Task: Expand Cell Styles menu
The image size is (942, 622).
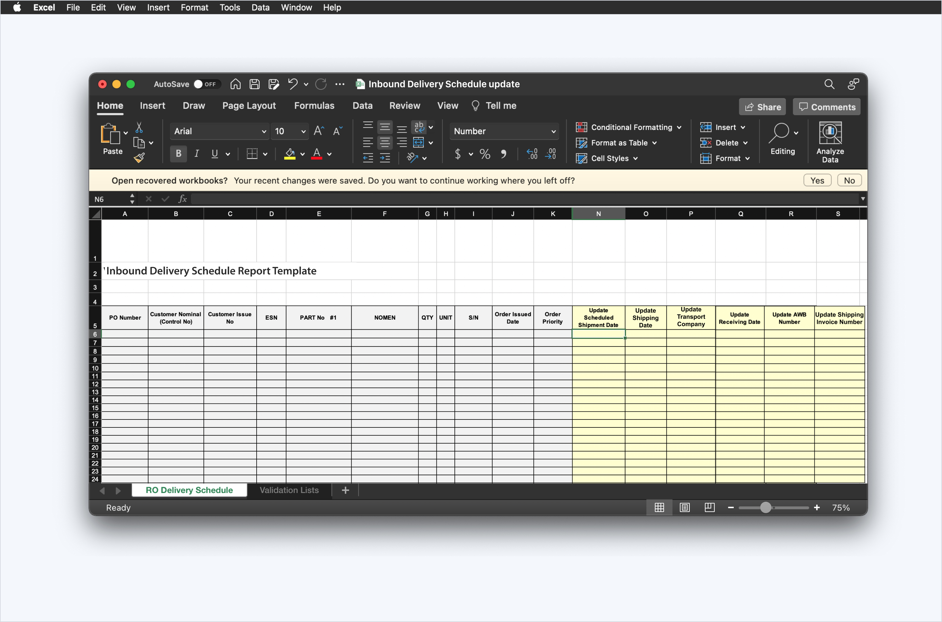Action: coord(607,158)
